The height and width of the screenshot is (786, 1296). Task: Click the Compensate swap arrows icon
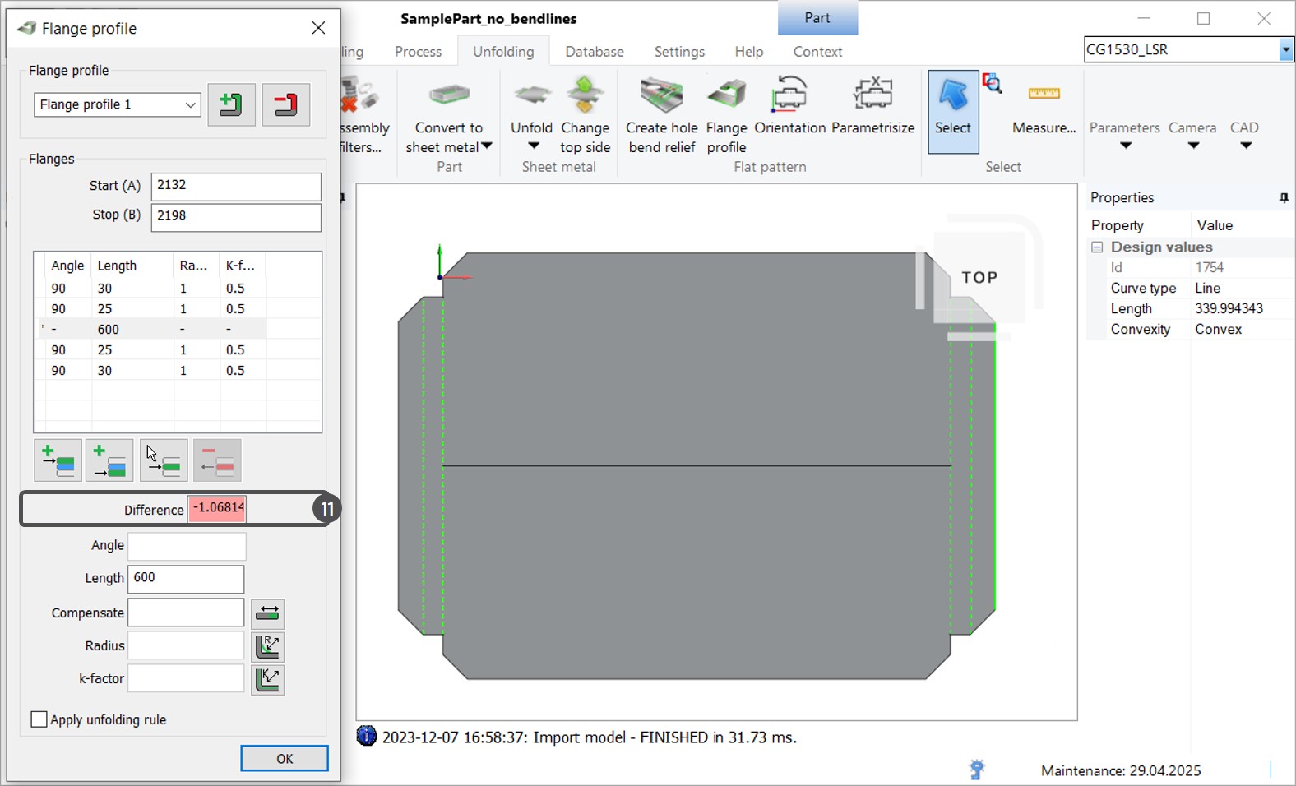267,613
